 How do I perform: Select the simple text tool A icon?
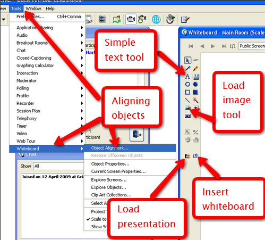pyautogui.click(x=187, y=77)
